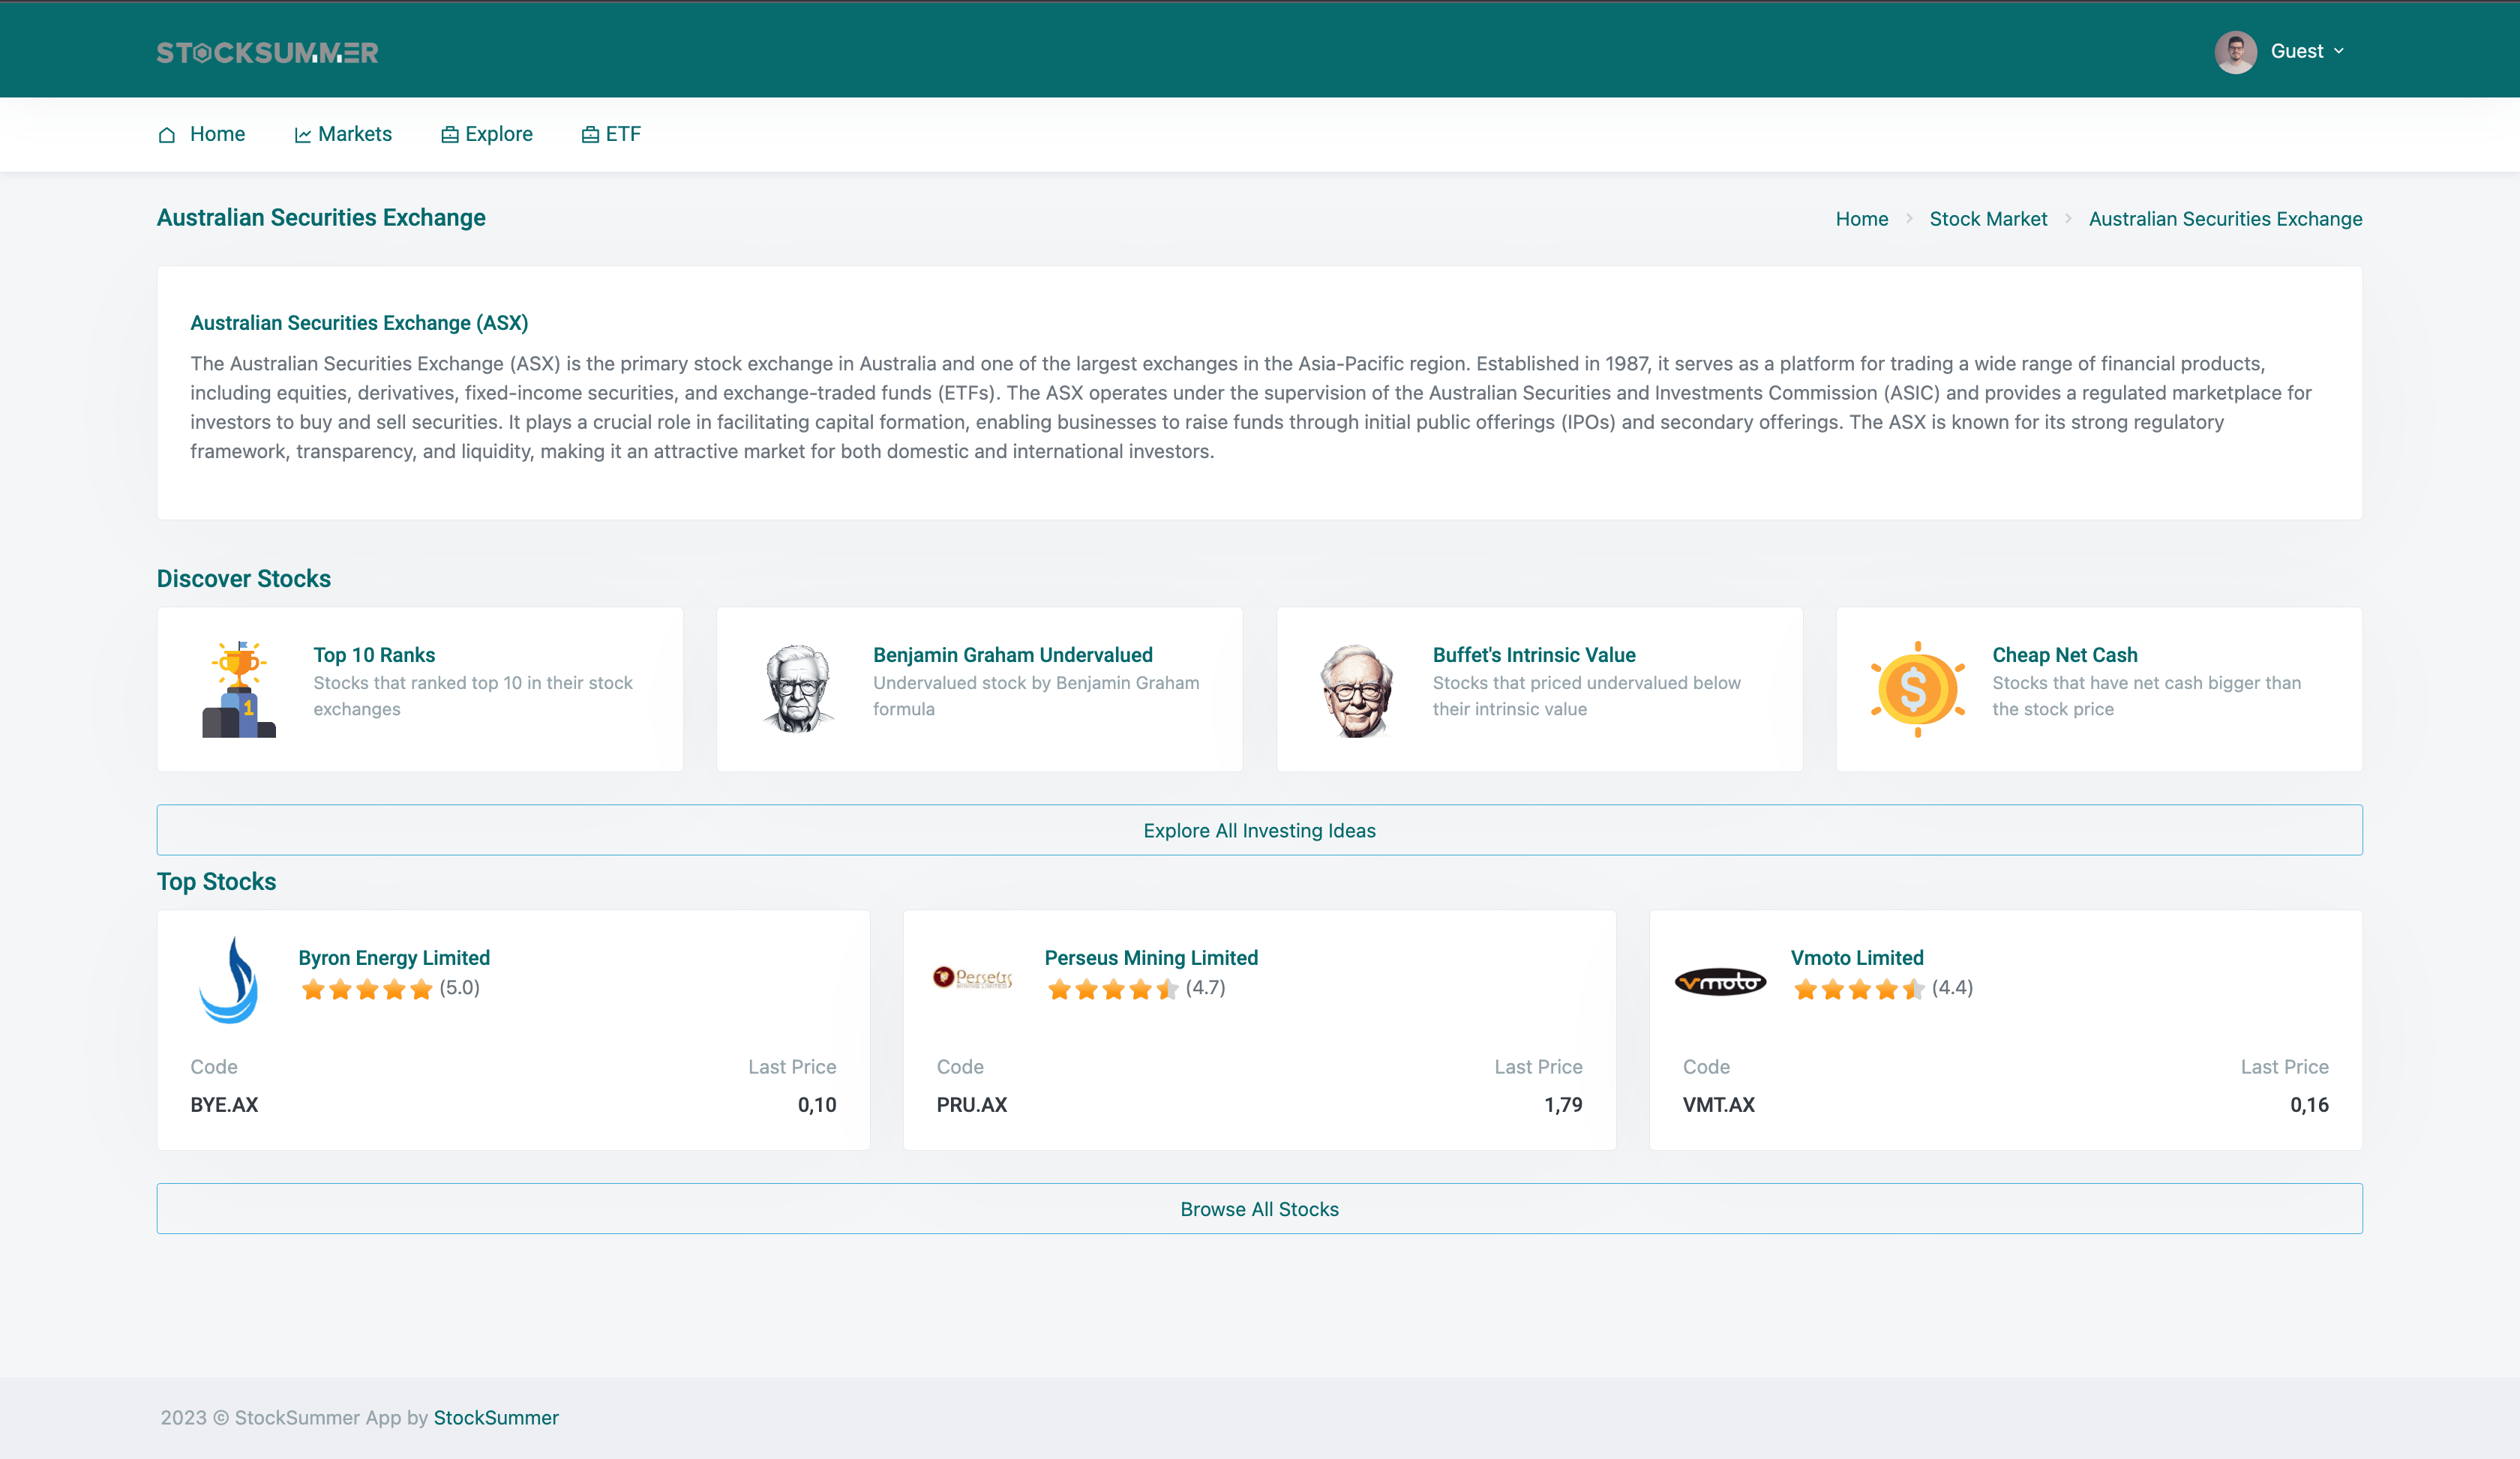Select the Markets chart icon
The height and width of the screenshot is (1459, 2520).
[x=303, y=134]
